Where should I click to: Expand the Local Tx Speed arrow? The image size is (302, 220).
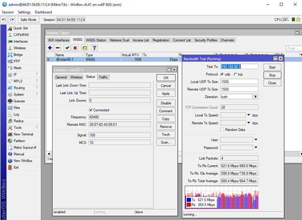[x=249, y=115]
